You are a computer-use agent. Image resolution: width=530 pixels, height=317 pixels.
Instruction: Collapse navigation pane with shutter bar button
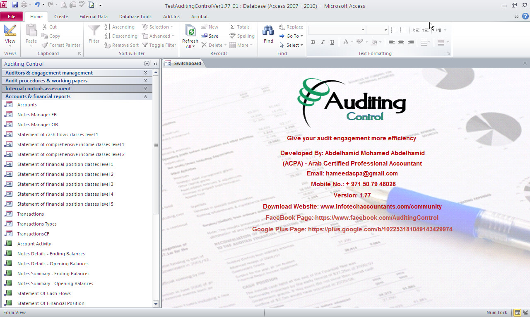click(155, 64)
